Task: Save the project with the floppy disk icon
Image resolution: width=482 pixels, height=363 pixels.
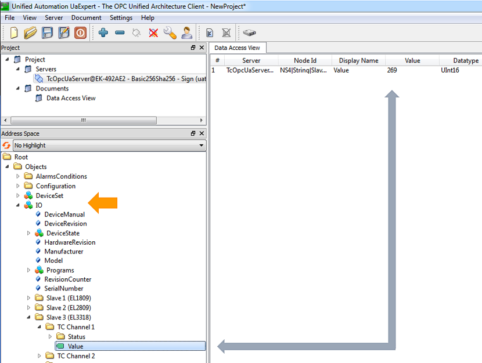Action: coord(47,32)
